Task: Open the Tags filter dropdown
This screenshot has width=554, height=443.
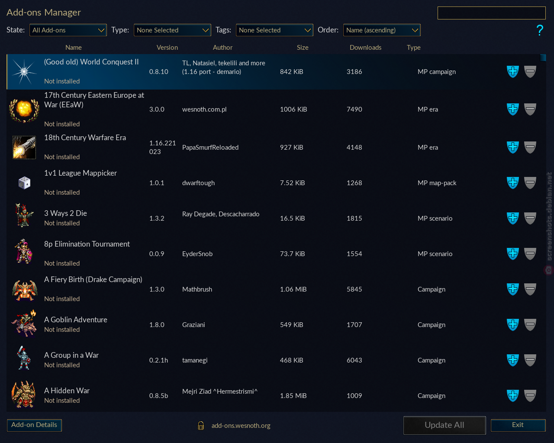Action: tap(274, 30)
